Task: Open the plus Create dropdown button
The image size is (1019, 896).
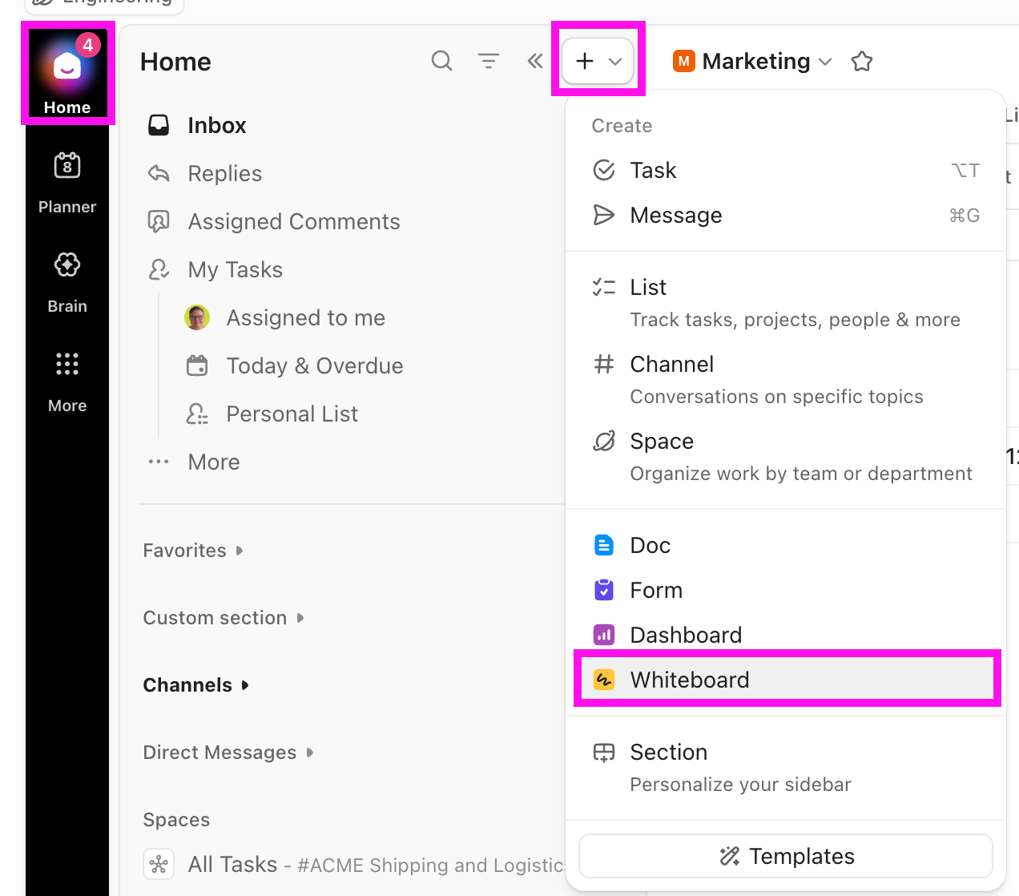Action: [x=598, y=61]
